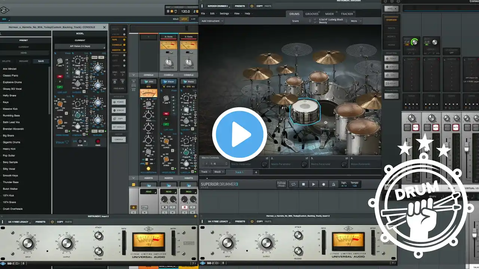Open the Add Instrument dropdown

212,21
